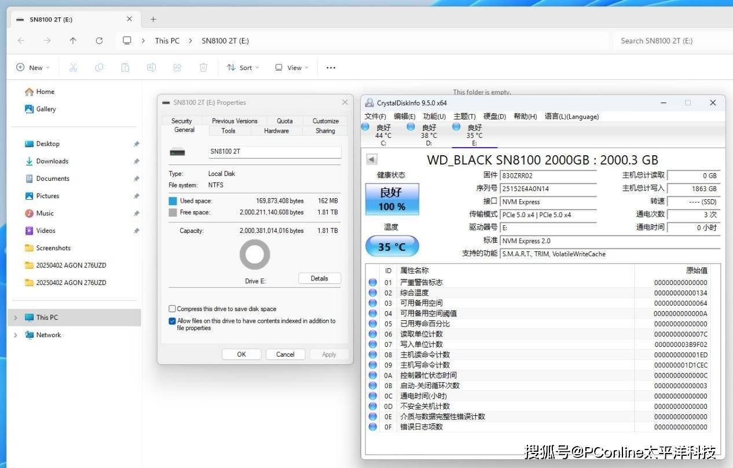
Task: Click the pin icon next to Music
Action: [136, 213]
